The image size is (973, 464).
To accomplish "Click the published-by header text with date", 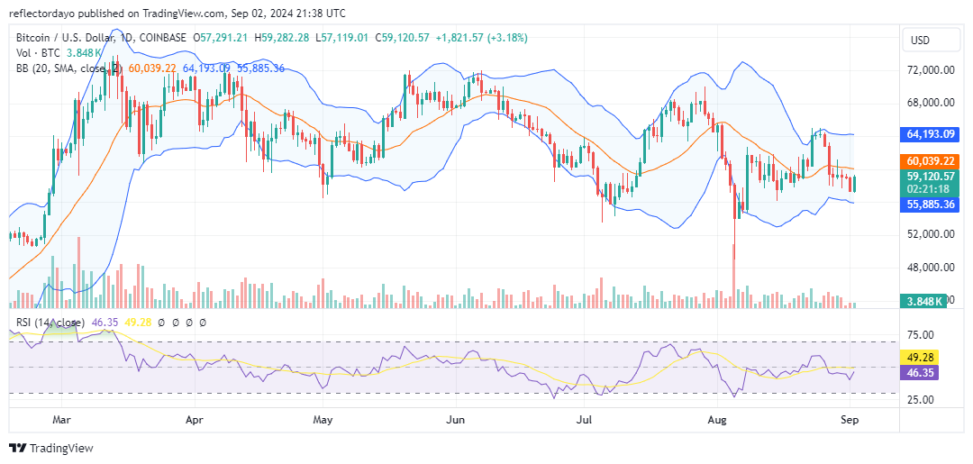I will click(x=177, y=13).
